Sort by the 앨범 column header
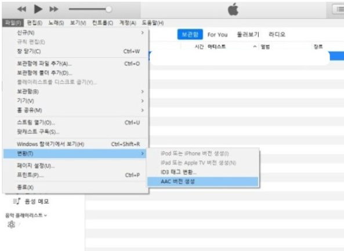The height and width of the screenshot is (251, 344). pyautogui.click(x=265, y=47)
